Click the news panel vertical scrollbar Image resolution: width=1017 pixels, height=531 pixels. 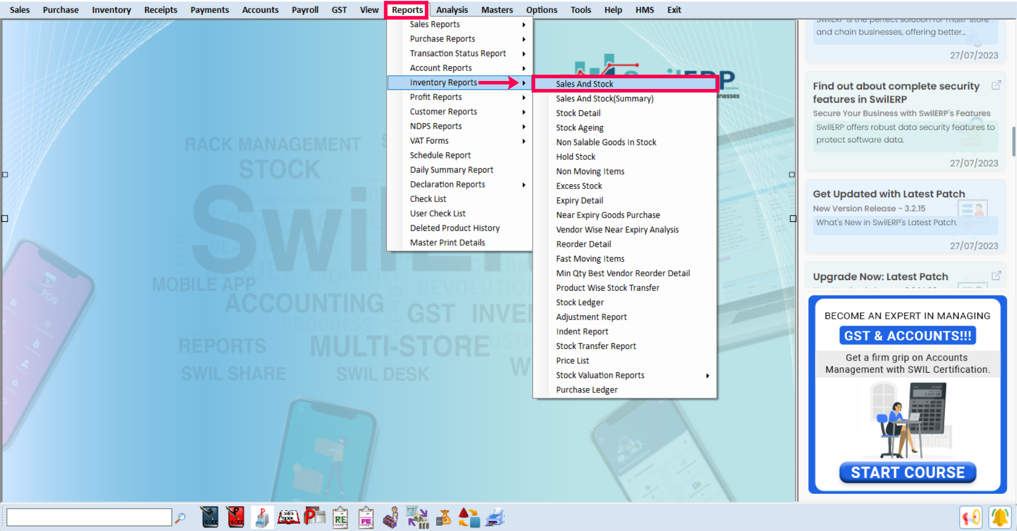[1014, 141]
